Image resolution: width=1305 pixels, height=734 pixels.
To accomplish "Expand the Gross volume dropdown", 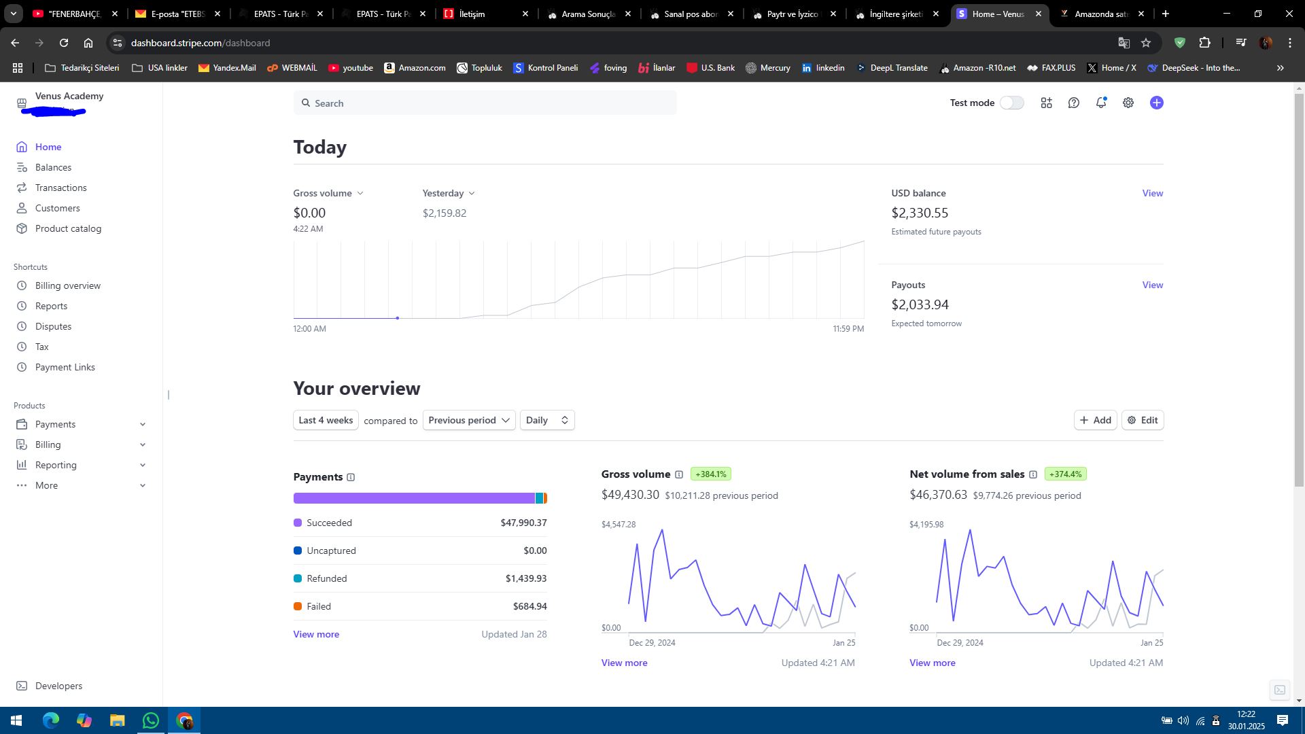I will (328, 193).
